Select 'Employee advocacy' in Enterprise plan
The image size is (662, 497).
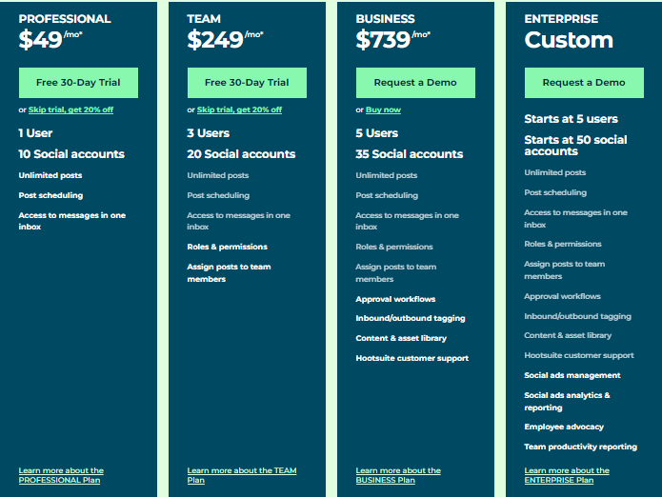pos(564,427)
